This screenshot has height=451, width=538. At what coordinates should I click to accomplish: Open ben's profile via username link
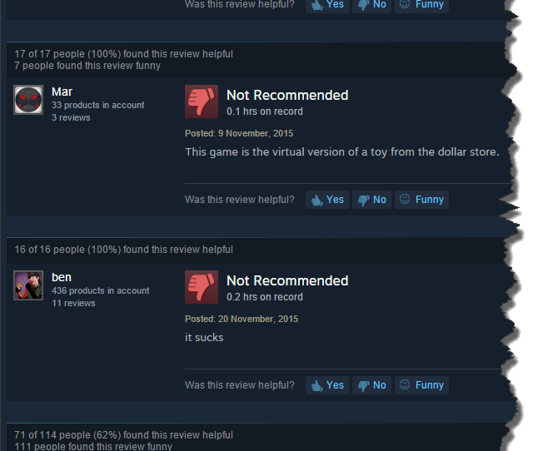62,277
